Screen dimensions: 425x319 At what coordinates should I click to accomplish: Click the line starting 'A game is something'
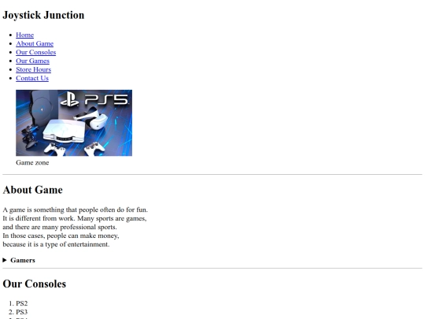point(75,210)
